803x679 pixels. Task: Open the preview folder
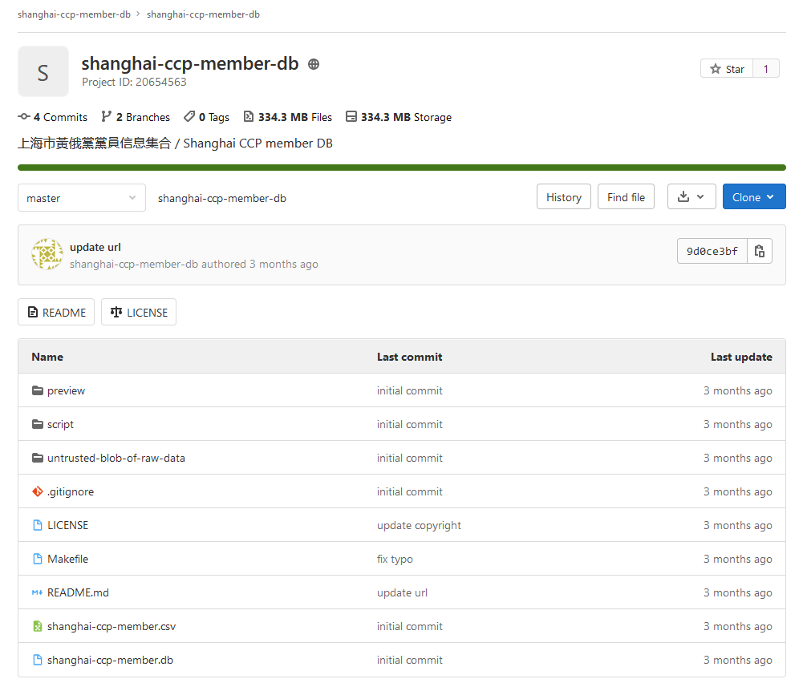tap(66, 390)
